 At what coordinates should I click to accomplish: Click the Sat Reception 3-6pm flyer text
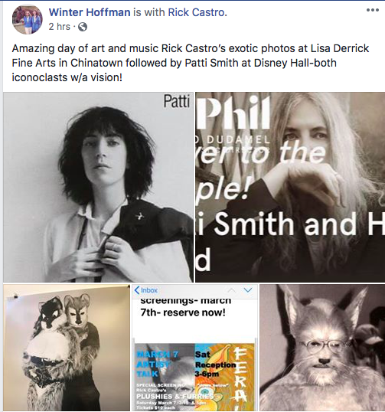[215, 365]
